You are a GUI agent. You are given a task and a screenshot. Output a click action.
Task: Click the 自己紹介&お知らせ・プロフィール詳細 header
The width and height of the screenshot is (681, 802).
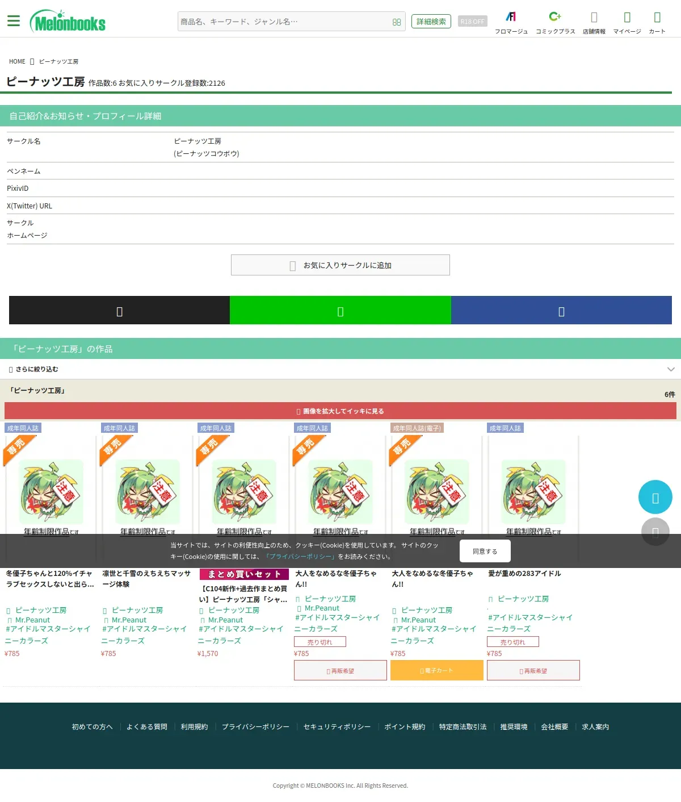pyautogui.click(x=340, y=116)
